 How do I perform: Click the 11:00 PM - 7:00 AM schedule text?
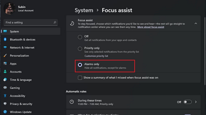click(95, 104)
